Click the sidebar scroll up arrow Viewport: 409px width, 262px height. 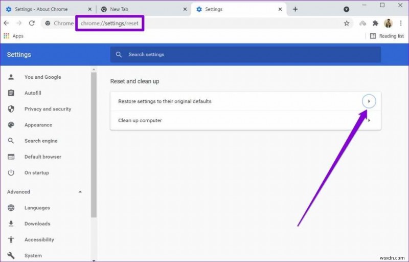click(94, 70)
